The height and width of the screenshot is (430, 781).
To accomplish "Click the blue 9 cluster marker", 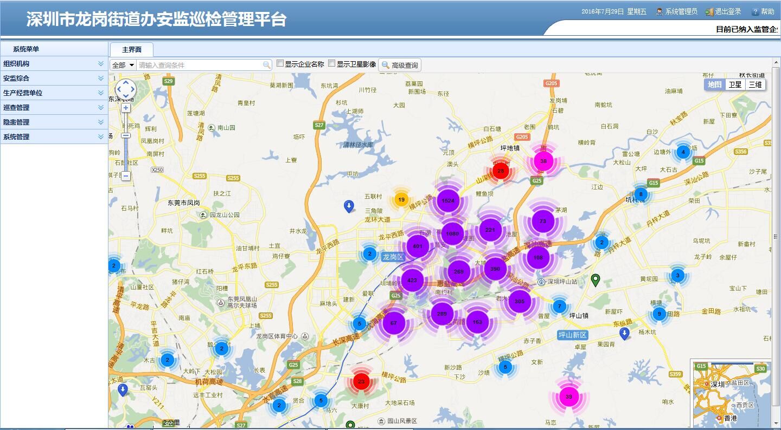I will (x=659, y=314).
